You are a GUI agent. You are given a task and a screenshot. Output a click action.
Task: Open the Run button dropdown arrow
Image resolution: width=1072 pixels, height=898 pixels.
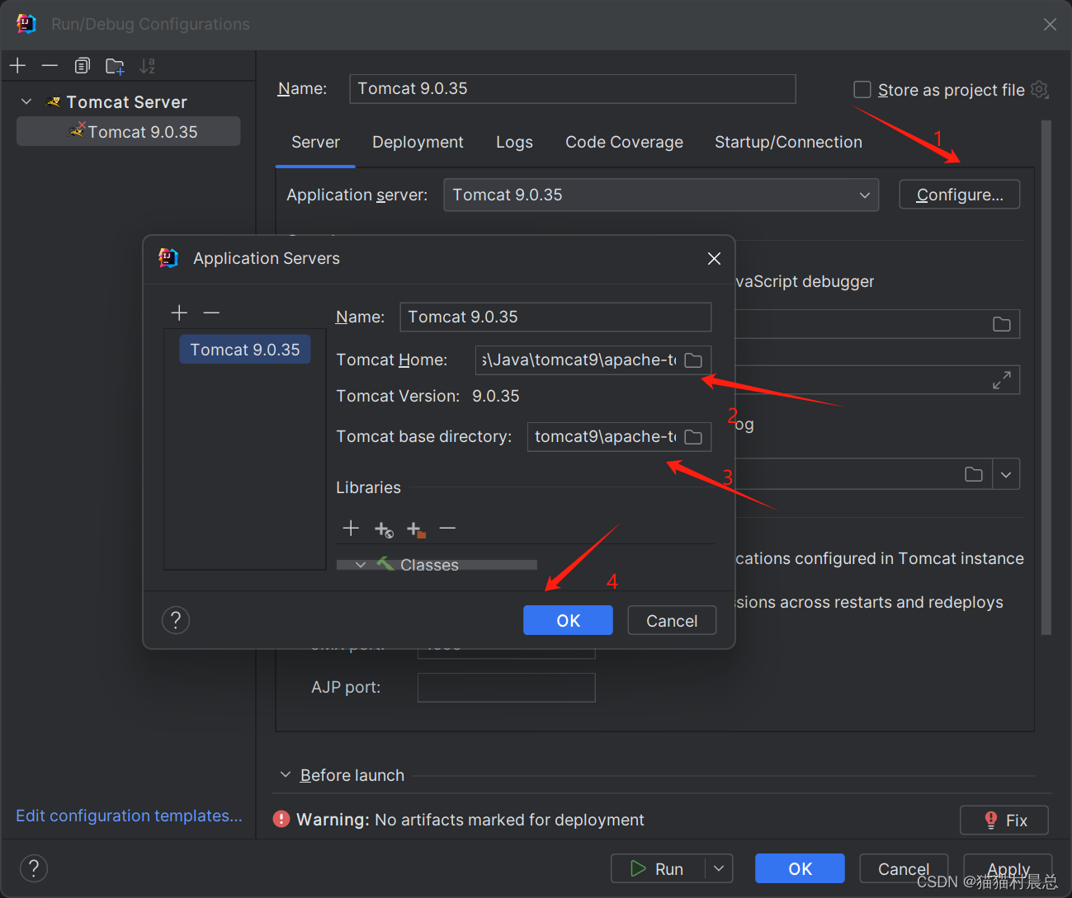(x=719, y=868)
